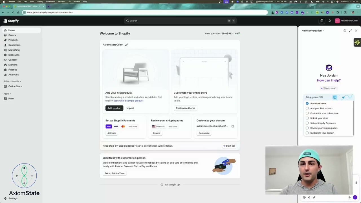361x203 pixels.
Task: Expand the Sales channels section
Action: click(x=12, y=81)
